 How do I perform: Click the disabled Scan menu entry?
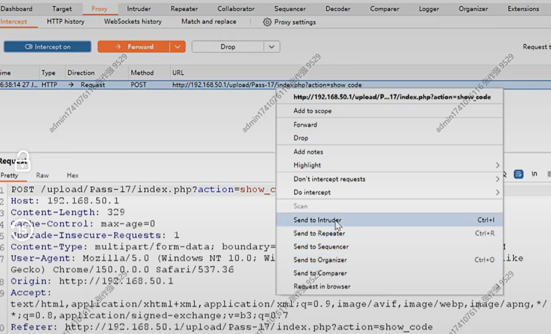point(389,206)
